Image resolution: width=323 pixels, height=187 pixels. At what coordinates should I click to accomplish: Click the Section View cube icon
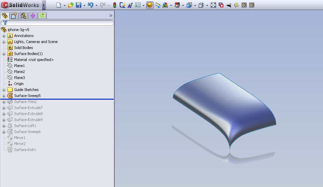pos(189,5)
